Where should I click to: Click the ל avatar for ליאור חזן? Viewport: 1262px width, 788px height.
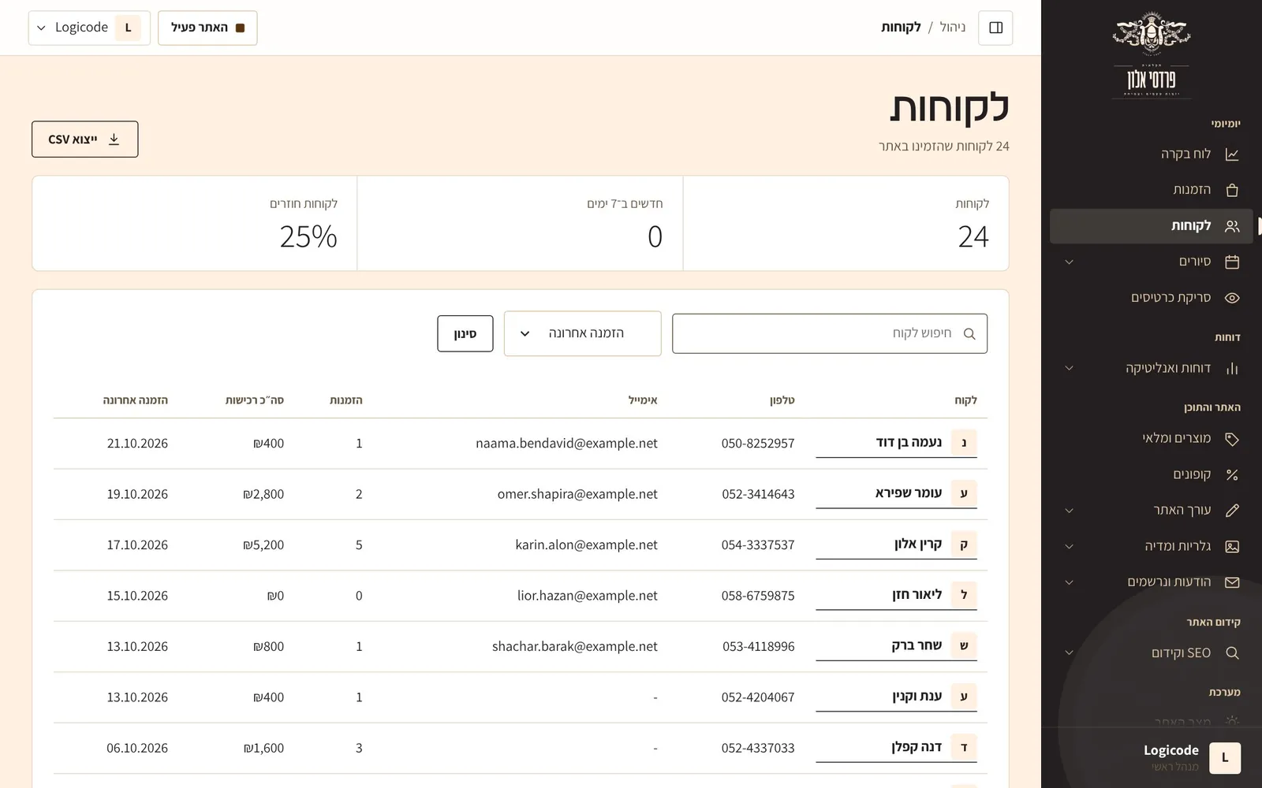[x=964, y=595]
